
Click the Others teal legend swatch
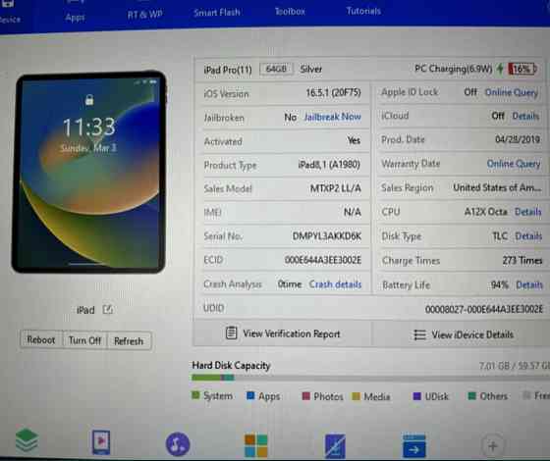pyautogui.click(x=472, y=395)
